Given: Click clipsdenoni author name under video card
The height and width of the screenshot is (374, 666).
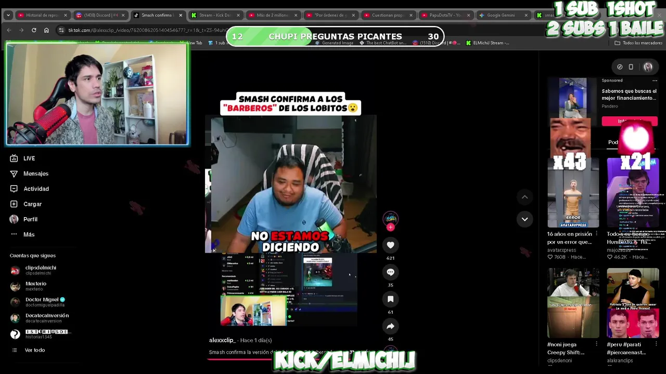Looking at the screenshot, I should click(559, 360).
